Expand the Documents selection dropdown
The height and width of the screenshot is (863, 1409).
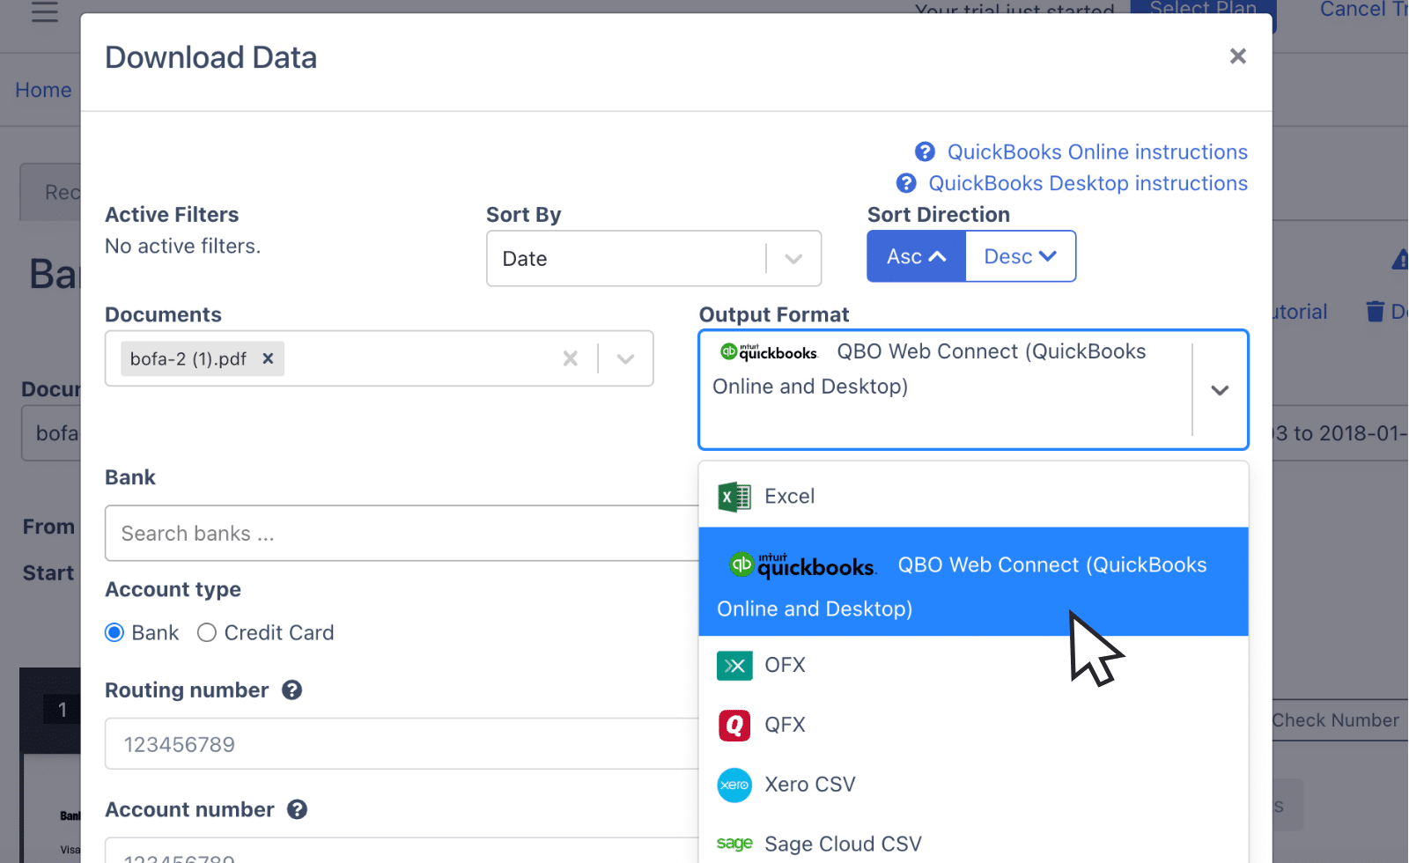[625, 358]
